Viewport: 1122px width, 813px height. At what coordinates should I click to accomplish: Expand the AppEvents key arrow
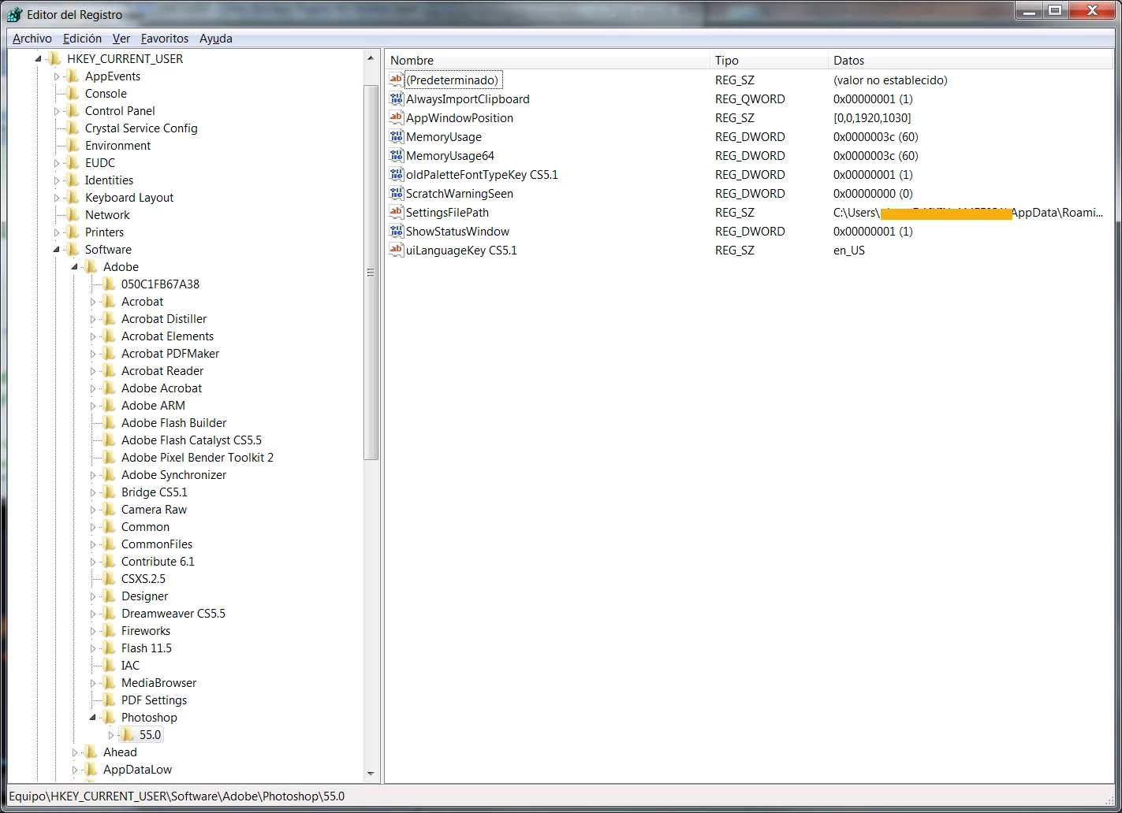(57, 76)
